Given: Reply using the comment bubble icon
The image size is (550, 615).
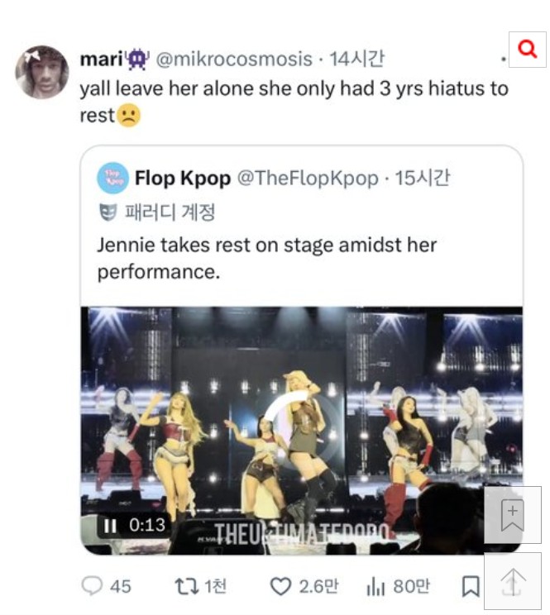Looking at the screenshot, I should click(x=92, y=586).
